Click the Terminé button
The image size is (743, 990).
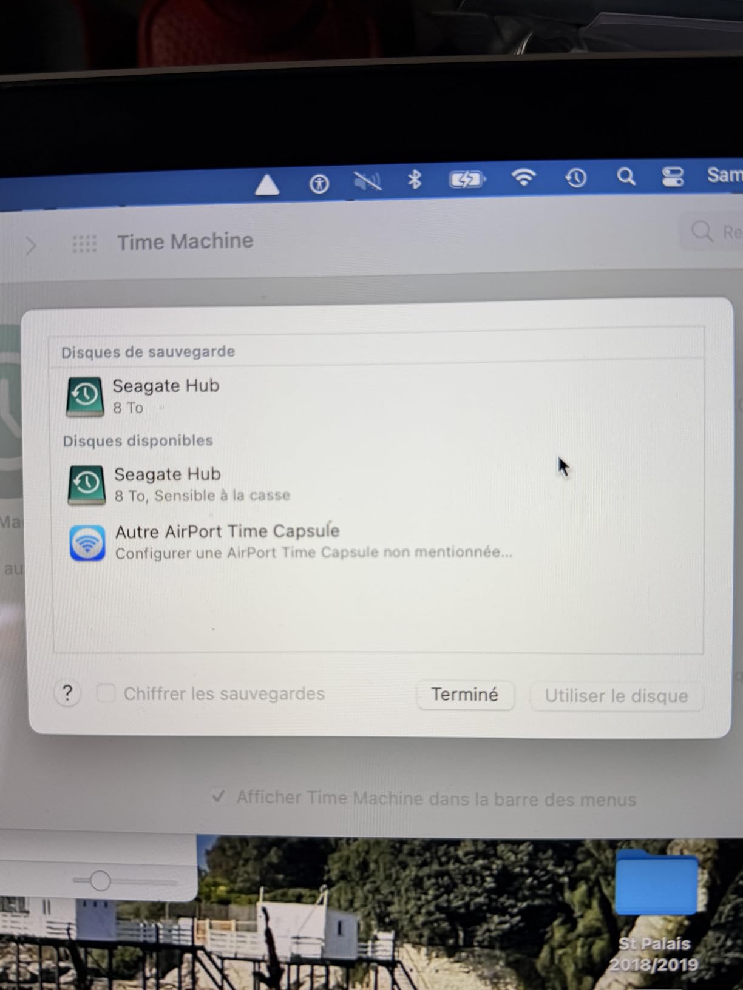465,695
